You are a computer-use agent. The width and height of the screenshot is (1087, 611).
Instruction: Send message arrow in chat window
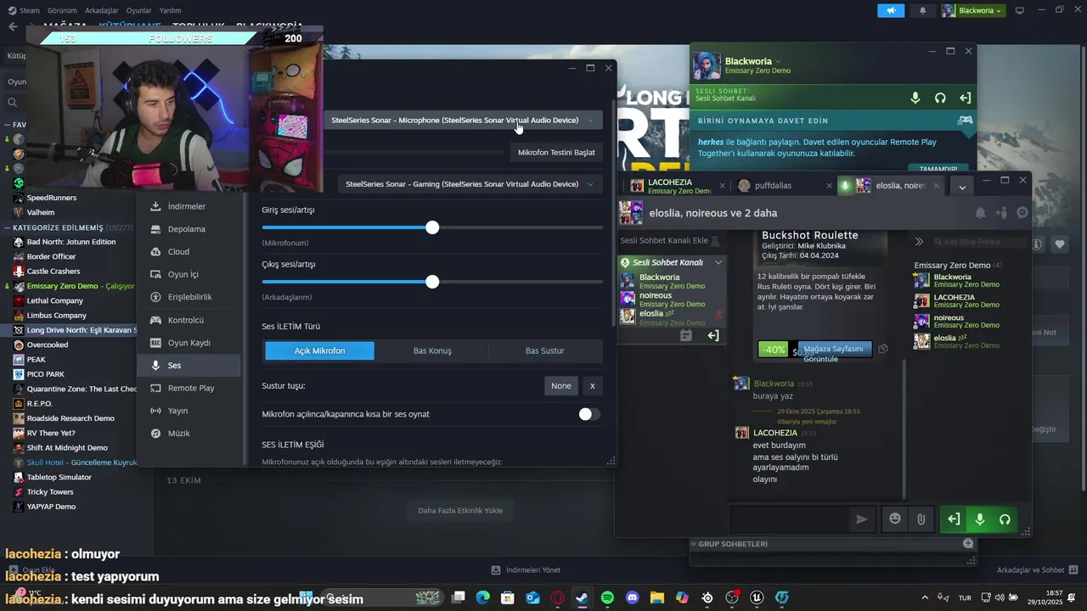pos(862,519)
